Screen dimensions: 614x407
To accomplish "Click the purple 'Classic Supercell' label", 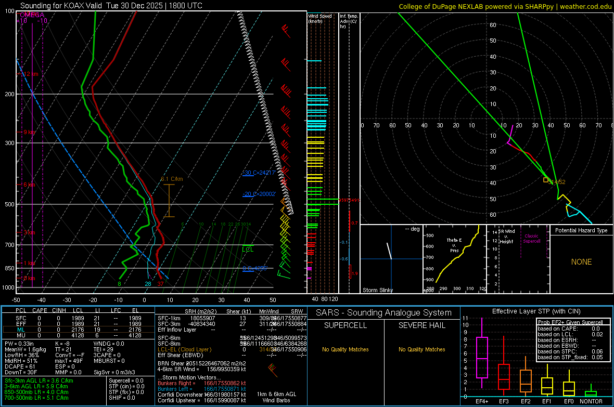I will click(531, 239).
